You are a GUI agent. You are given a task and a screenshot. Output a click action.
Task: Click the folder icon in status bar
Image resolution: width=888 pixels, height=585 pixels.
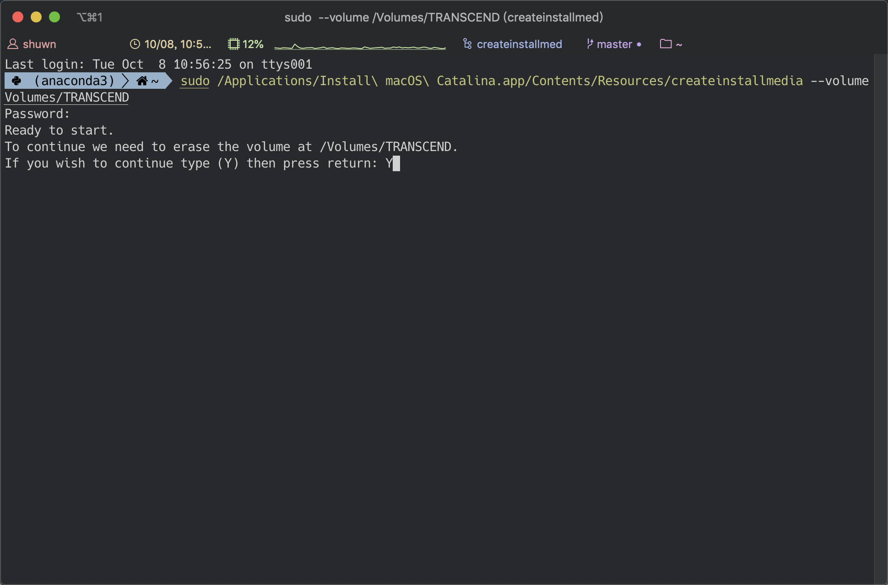tap(666, 44)
